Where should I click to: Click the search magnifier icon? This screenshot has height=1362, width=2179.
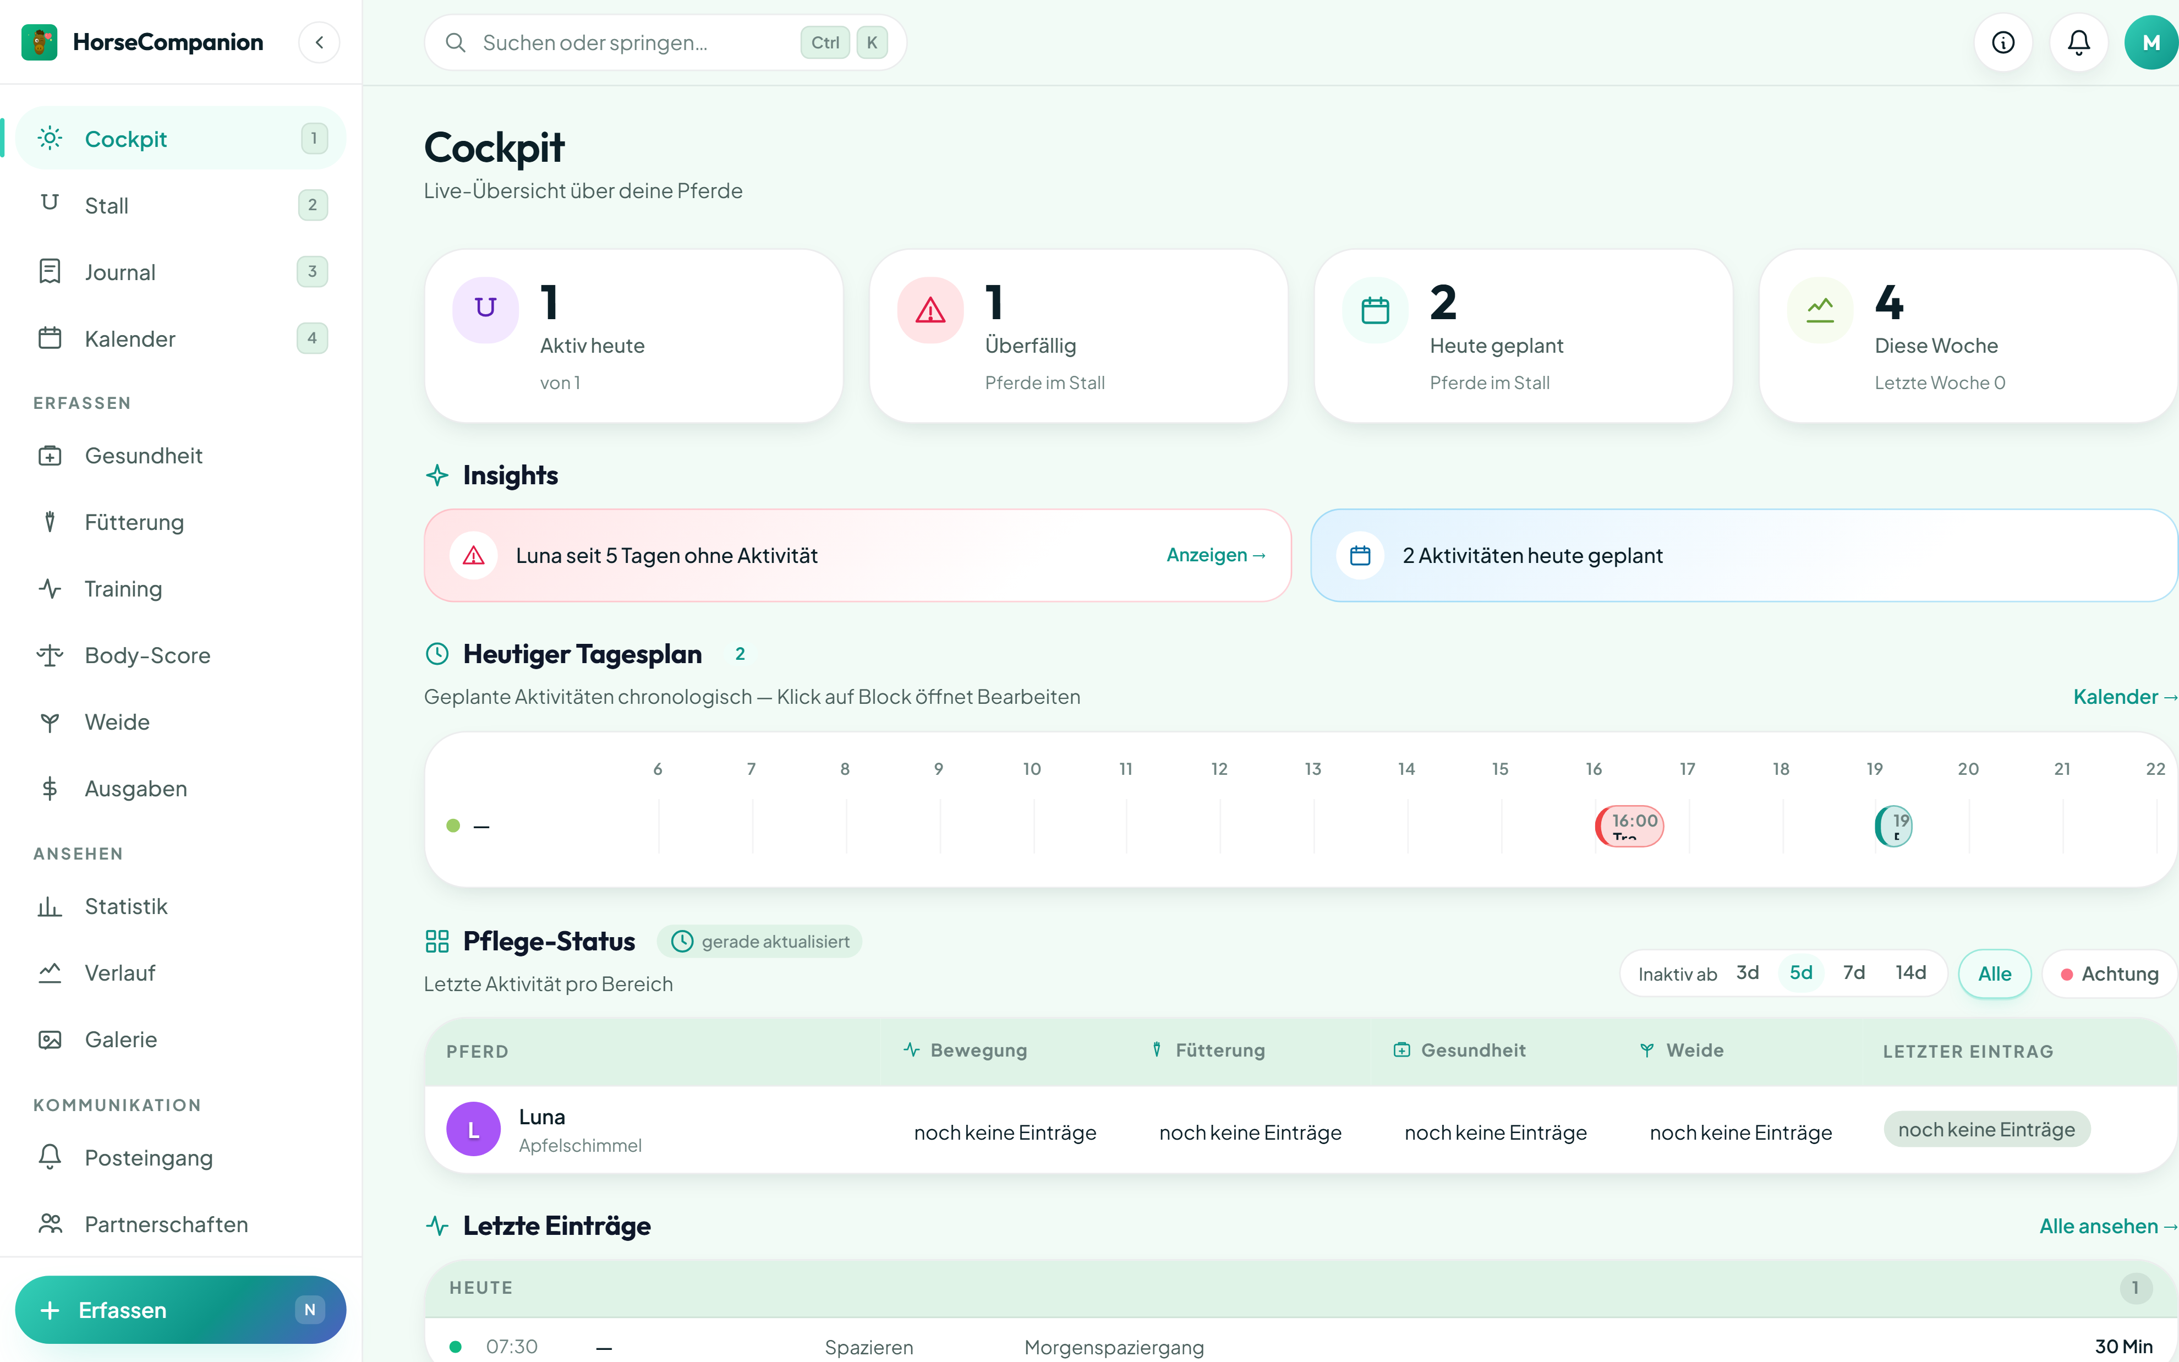[456, 42]
